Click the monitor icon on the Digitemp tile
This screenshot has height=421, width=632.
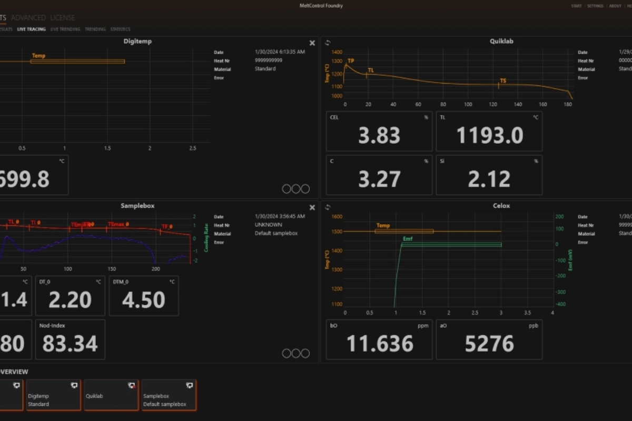[x=74, y=386]
